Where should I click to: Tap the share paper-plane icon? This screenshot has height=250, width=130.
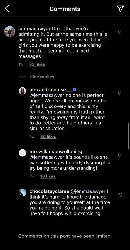click(x=120, y=9)
